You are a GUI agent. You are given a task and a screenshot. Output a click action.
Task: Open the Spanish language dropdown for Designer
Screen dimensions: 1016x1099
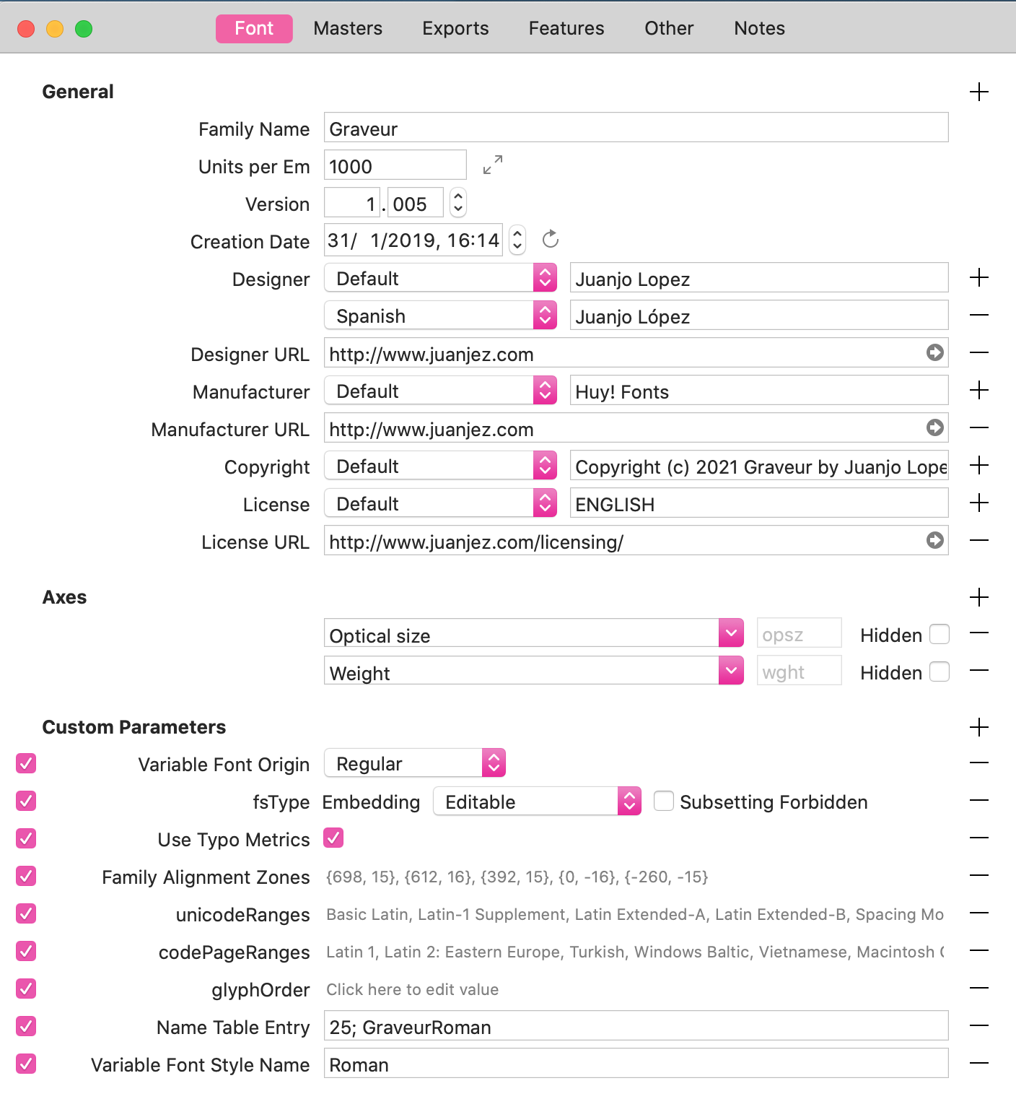[545, 316]
